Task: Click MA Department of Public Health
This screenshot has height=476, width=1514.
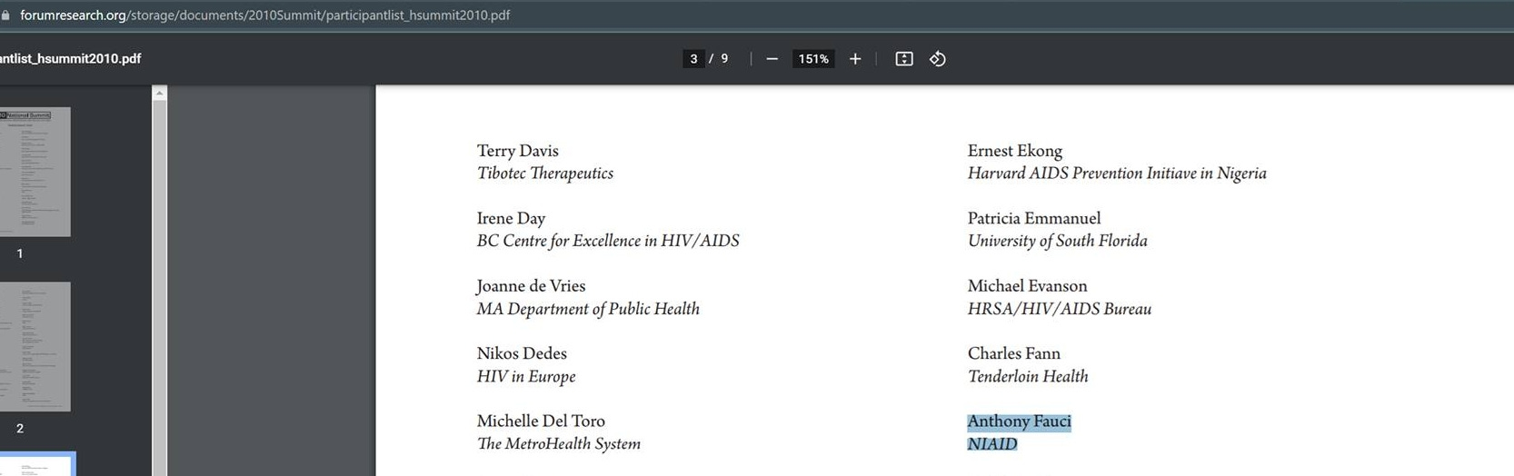Action: coord(588,309)
